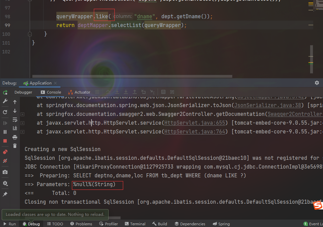The height and width of the screenshot is (227, 323).
Task: Click the Rerun Application icon
Action: pyautogui.click(x=5, y=92)
